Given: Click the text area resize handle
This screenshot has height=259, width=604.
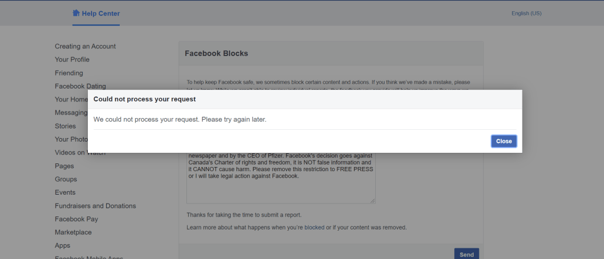Looking at the screenshot, I should [x=373, y=201].
